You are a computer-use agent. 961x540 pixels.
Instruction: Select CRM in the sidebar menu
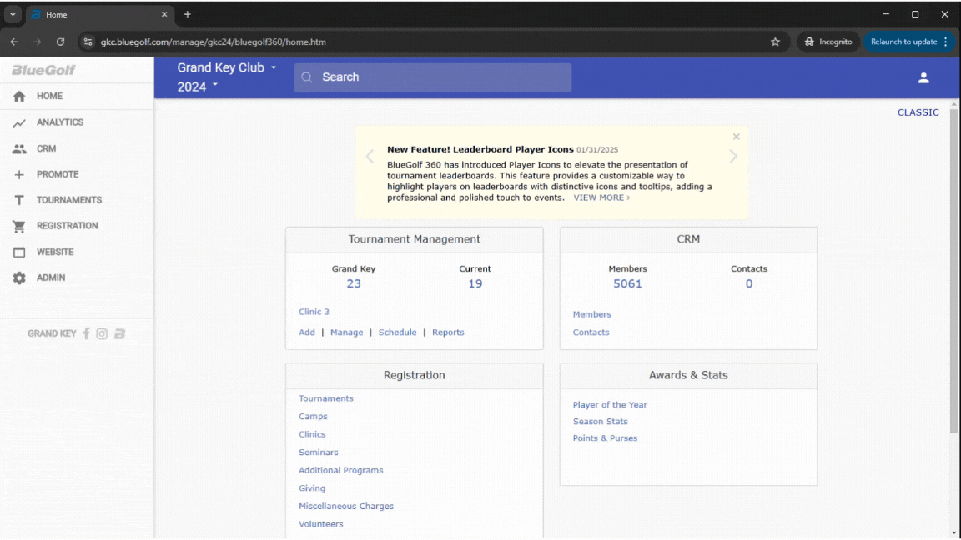[x=46, y=149]
